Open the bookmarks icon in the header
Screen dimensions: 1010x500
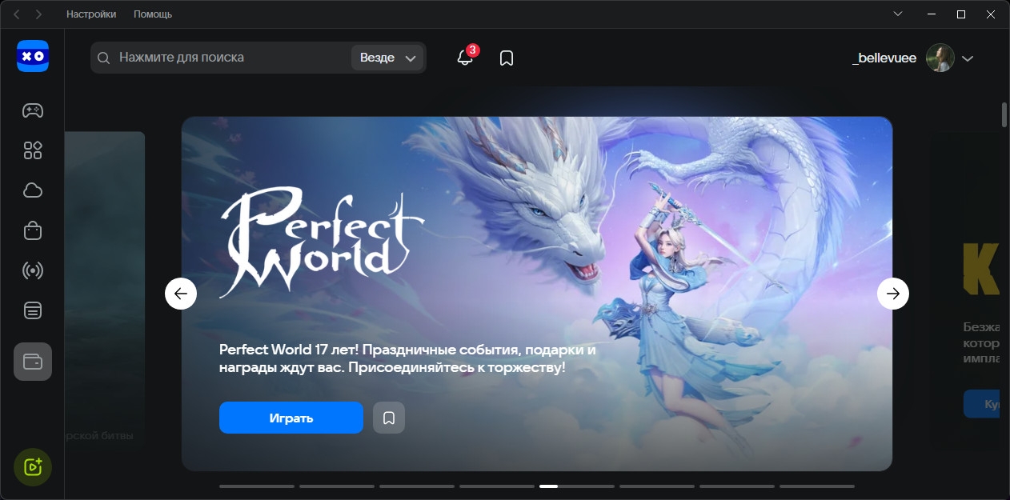tap(507, 58)
